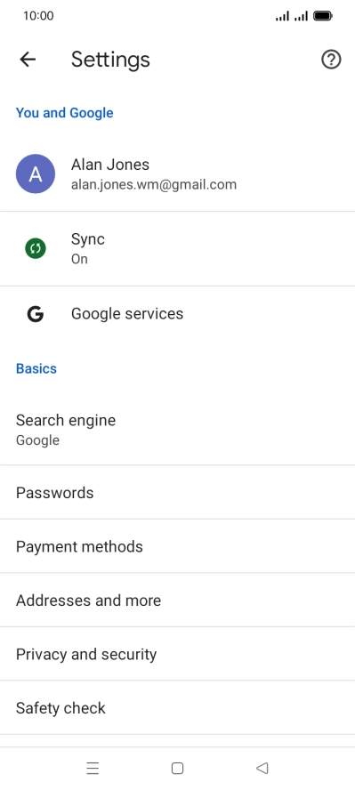Select the alan.jones.wm@gmail.com account row
The width and height of the screenshot is (355, 790).
[177, 174]
